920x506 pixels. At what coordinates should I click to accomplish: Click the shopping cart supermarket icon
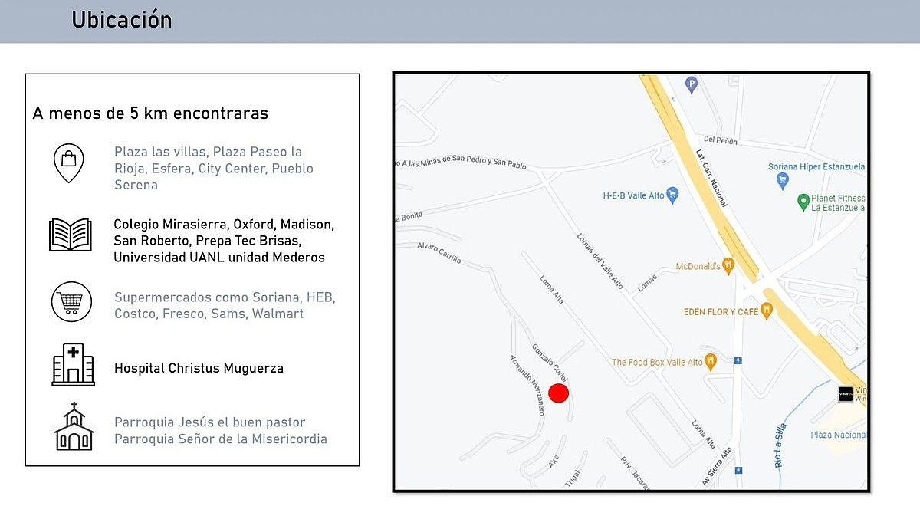point(71,301)
